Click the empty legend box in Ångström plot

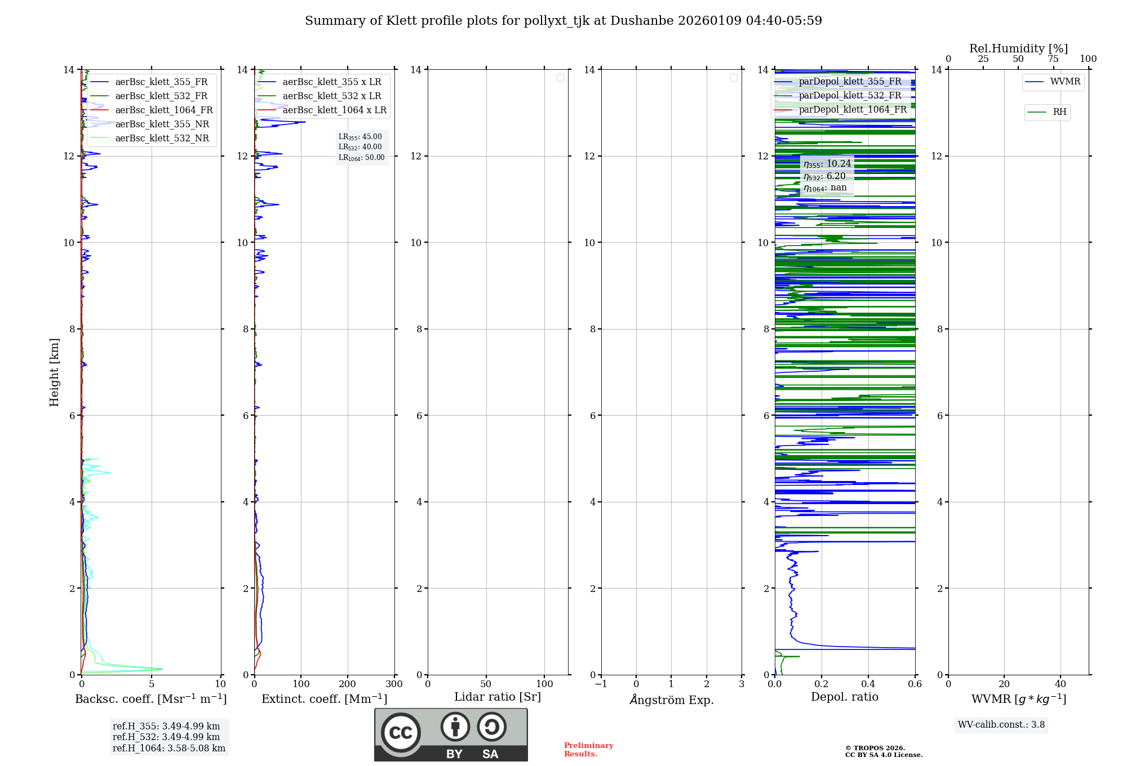pyautogui.click(x=734, y=78)
